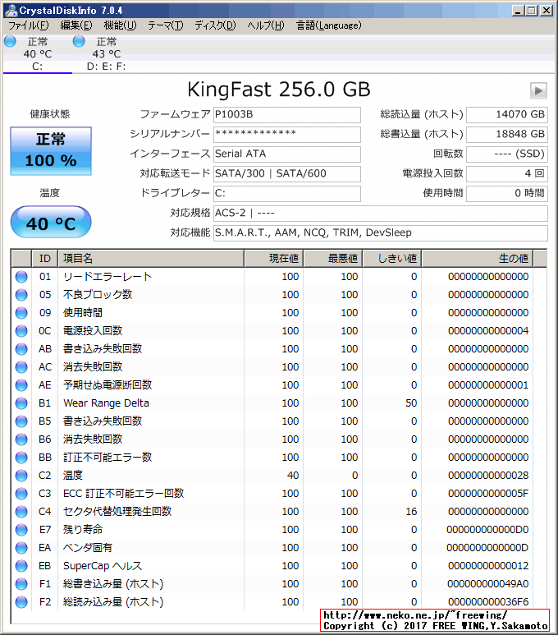Click the blue circle next to ID 0C
Viewport: 558px width, 635px height.
pyautogui.click(x=21, y=331)
